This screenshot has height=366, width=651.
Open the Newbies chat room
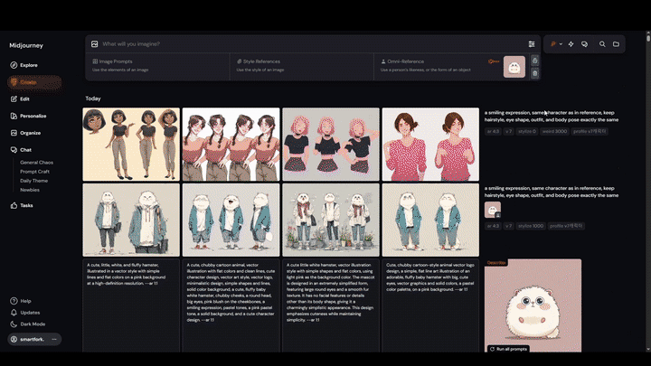coord(30,190)
